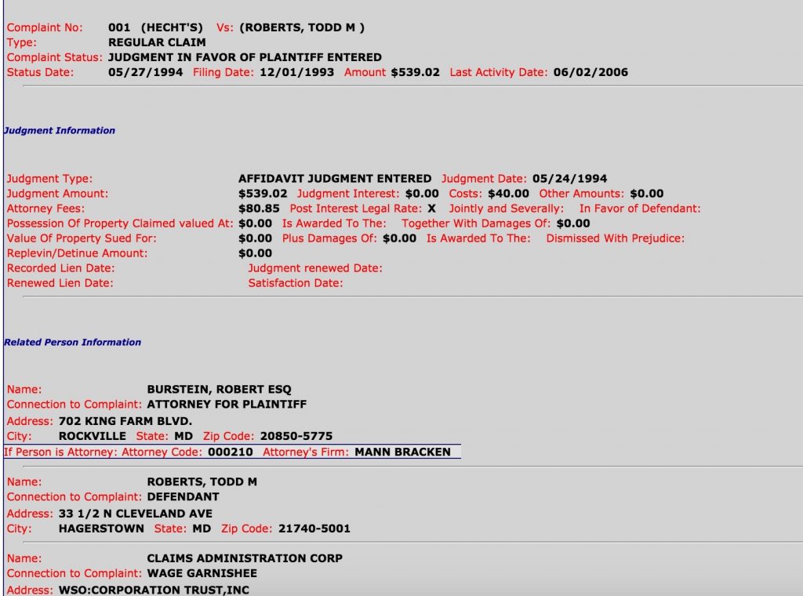Screen dimensions: 803x596
Task: Select the Status Date value "05/27/1994"
Action: pos(145,72)
